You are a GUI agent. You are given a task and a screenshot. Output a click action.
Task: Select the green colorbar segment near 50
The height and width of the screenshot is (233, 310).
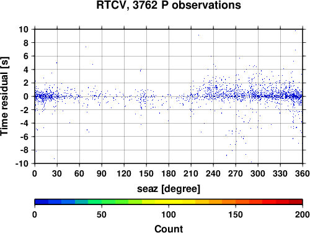95,202
